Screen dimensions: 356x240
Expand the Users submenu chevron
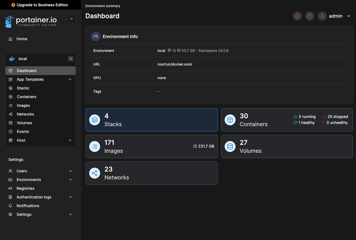[x=70, y=171]
